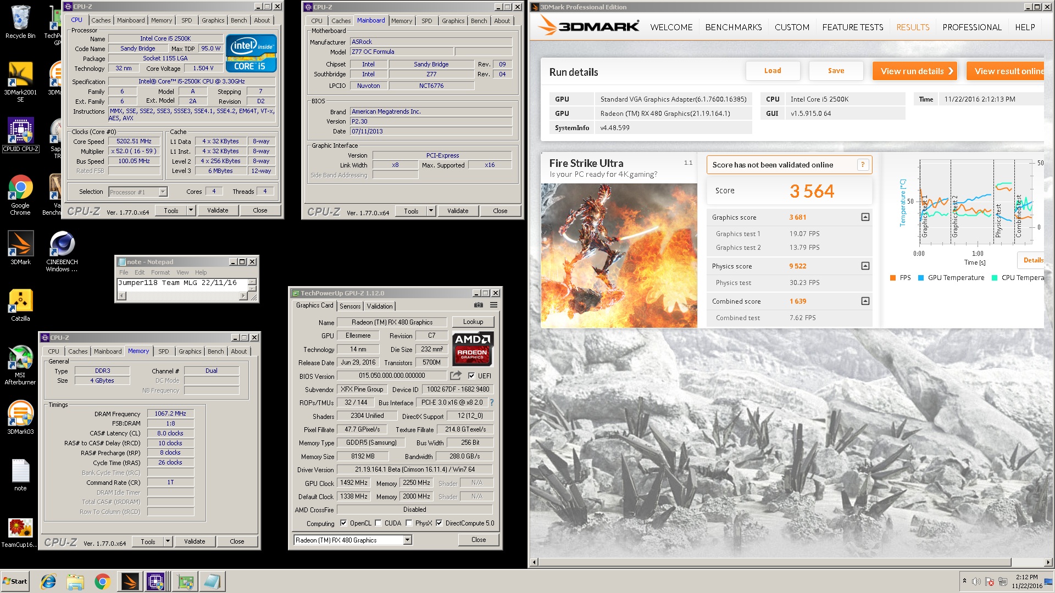Click the Validation tab in GPU-Z
Screen dimensions: 1055x593
(380, 306)
